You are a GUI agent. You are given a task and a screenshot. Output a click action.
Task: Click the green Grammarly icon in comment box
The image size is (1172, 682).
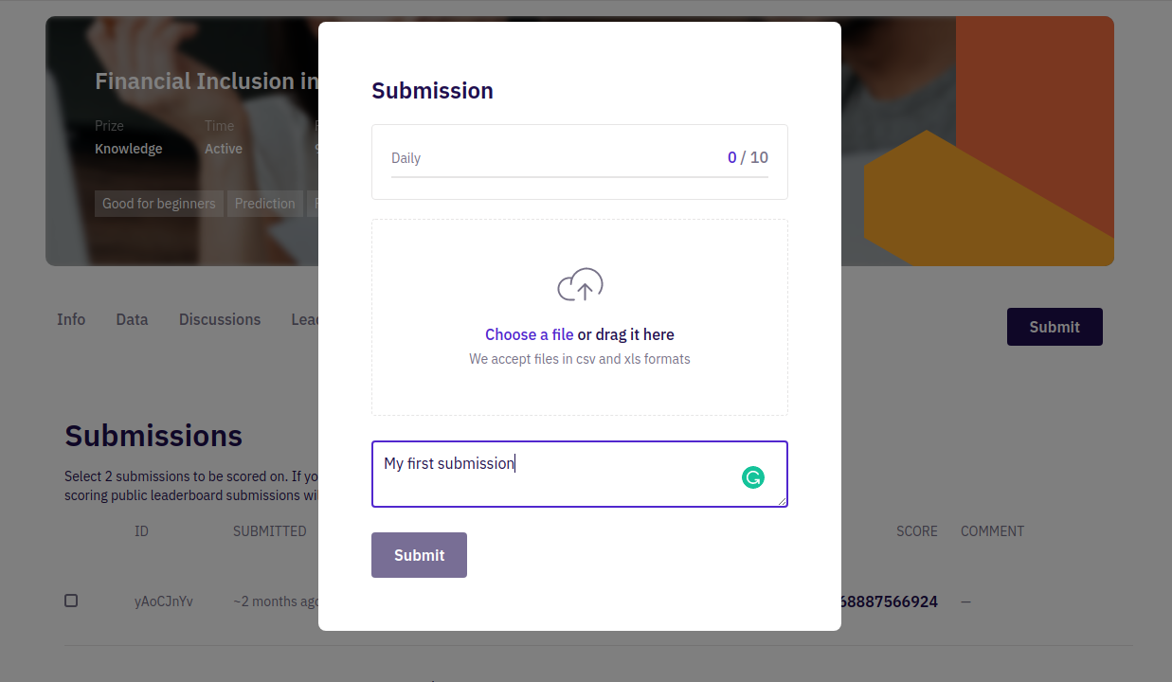[752, 477]
